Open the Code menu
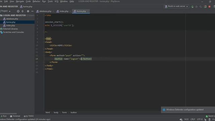 (28, 1)
